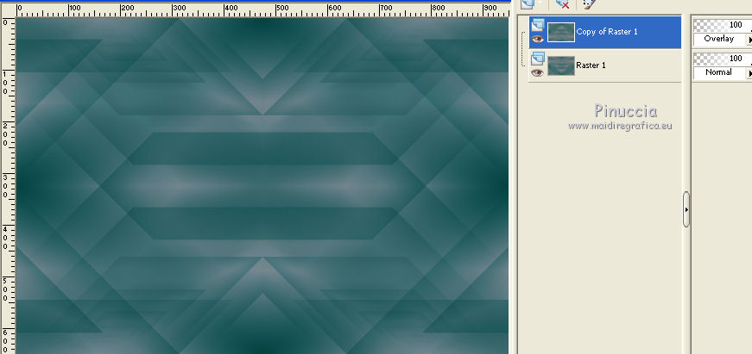Click the Normal blend mode arrow
This screenshot has height=354, width=752.
749,73
